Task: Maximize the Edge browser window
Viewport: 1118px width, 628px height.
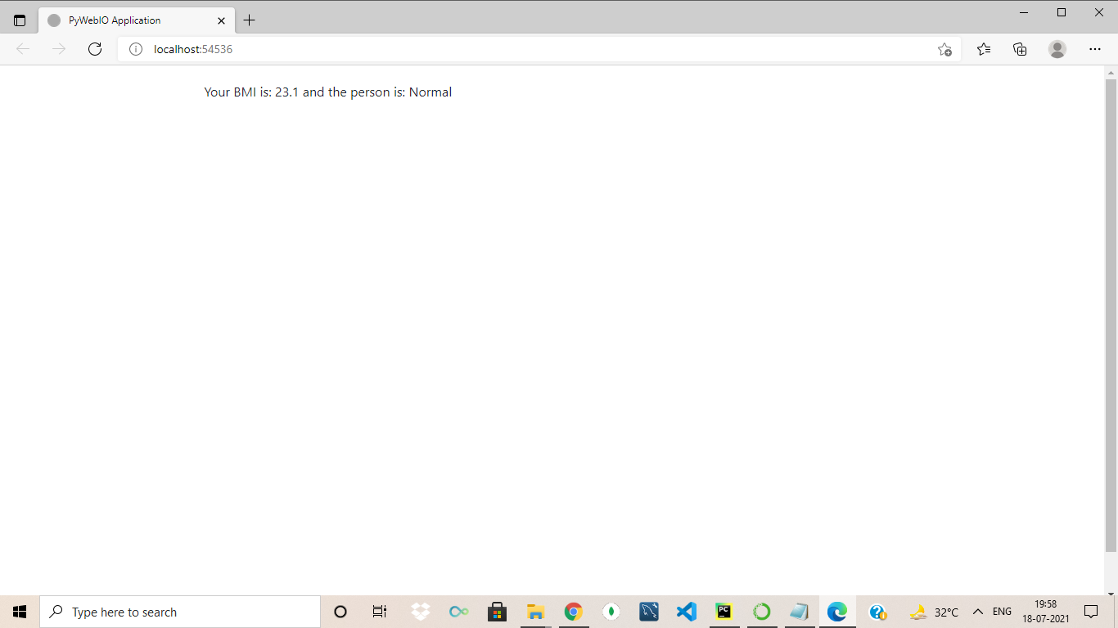Action: pyautogui.click(x=1062, y=12)
